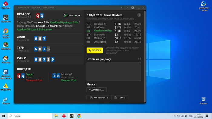Open Hand2Note desktop shortcut
The width and height of the screenshot is (212, 119).
click(6, 18)
